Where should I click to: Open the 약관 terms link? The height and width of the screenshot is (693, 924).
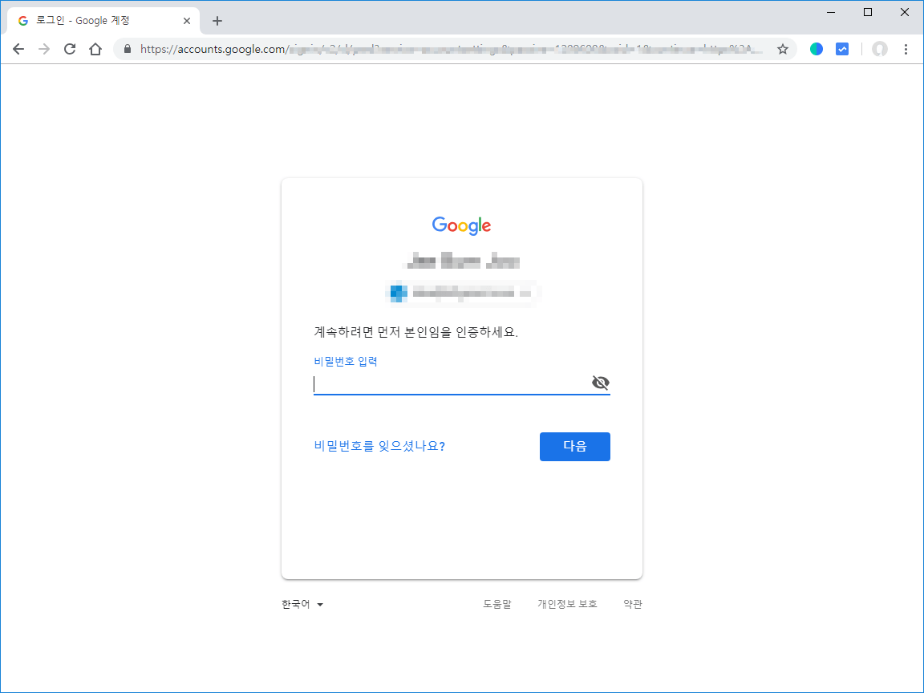coord(633,604)
